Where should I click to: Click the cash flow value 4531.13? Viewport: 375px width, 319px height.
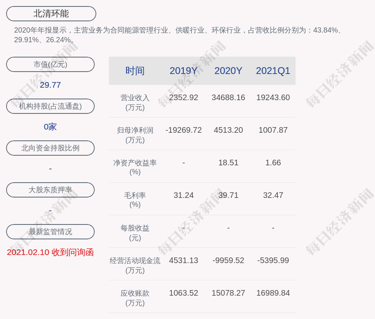click(x=183, y=260)
